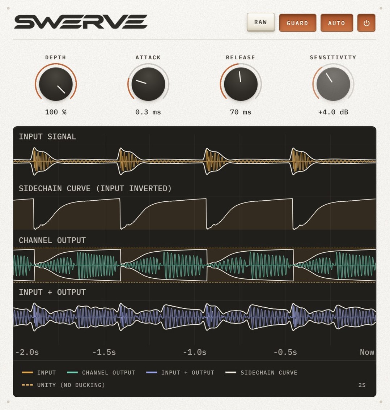390x410 pixels.
Task: Enable the RAW mode button
Action: [261, 22]
